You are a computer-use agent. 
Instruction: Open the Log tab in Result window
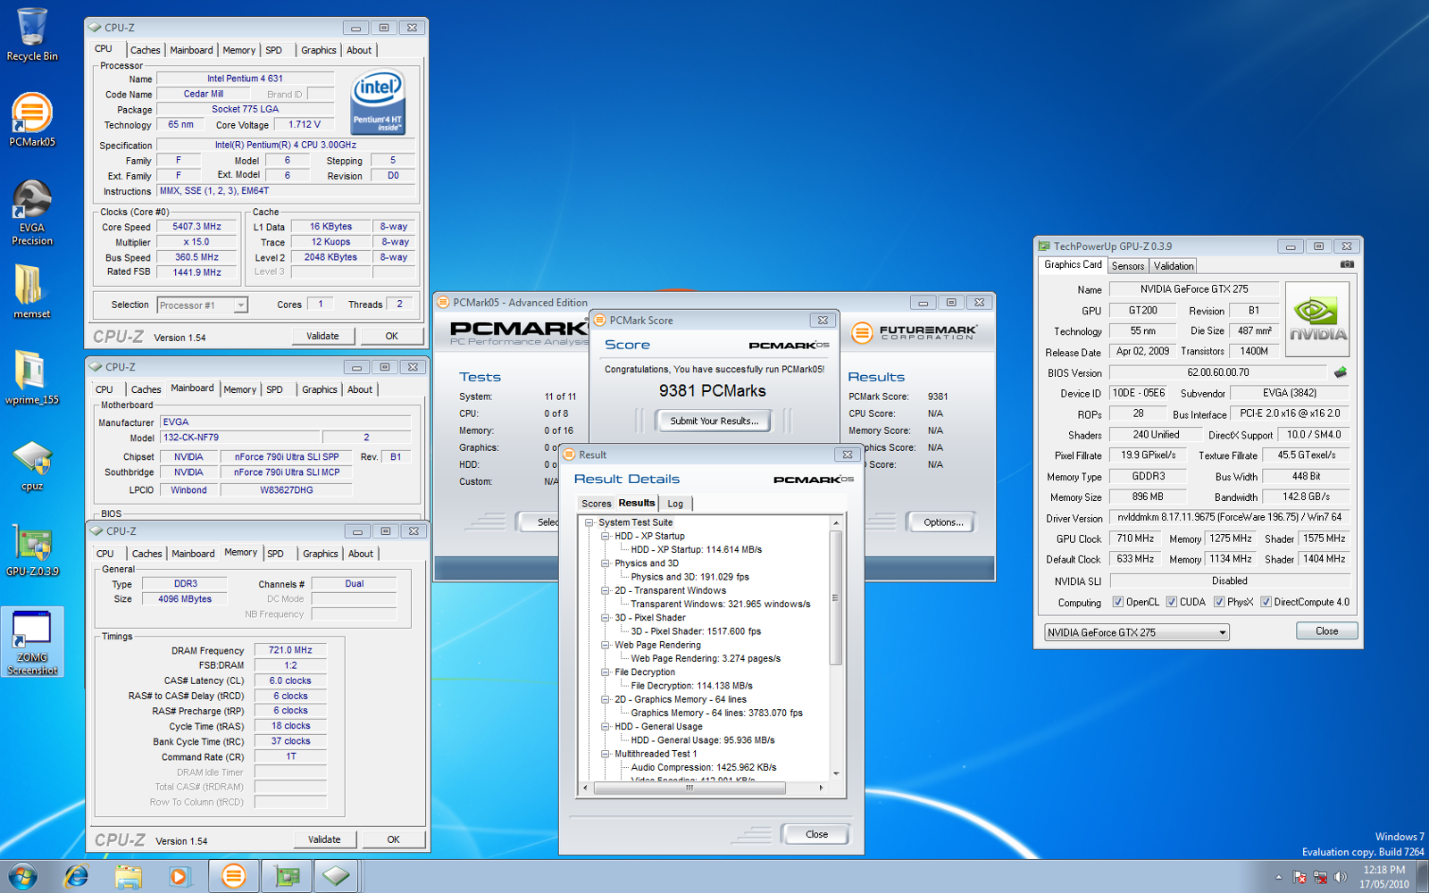[675, 504]
